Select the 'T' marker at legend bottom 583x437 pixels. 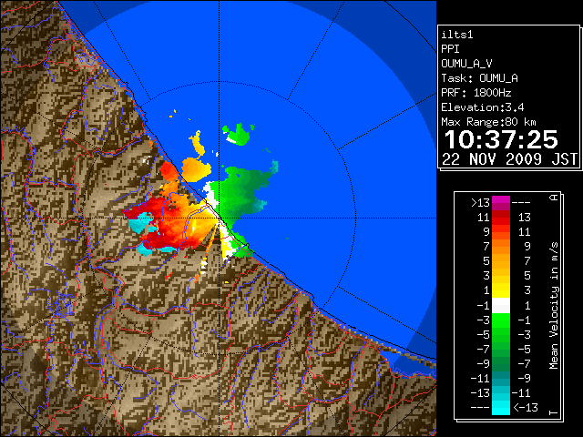pyautogui.click(x=554, y=412)
